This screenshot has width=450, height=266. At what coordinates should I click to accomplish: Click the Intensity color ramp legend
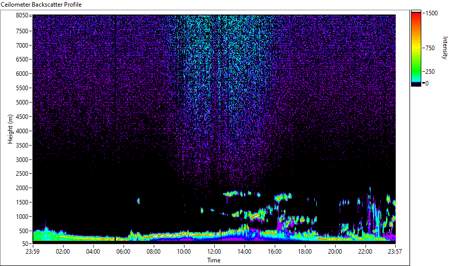(x=416, y=48)
